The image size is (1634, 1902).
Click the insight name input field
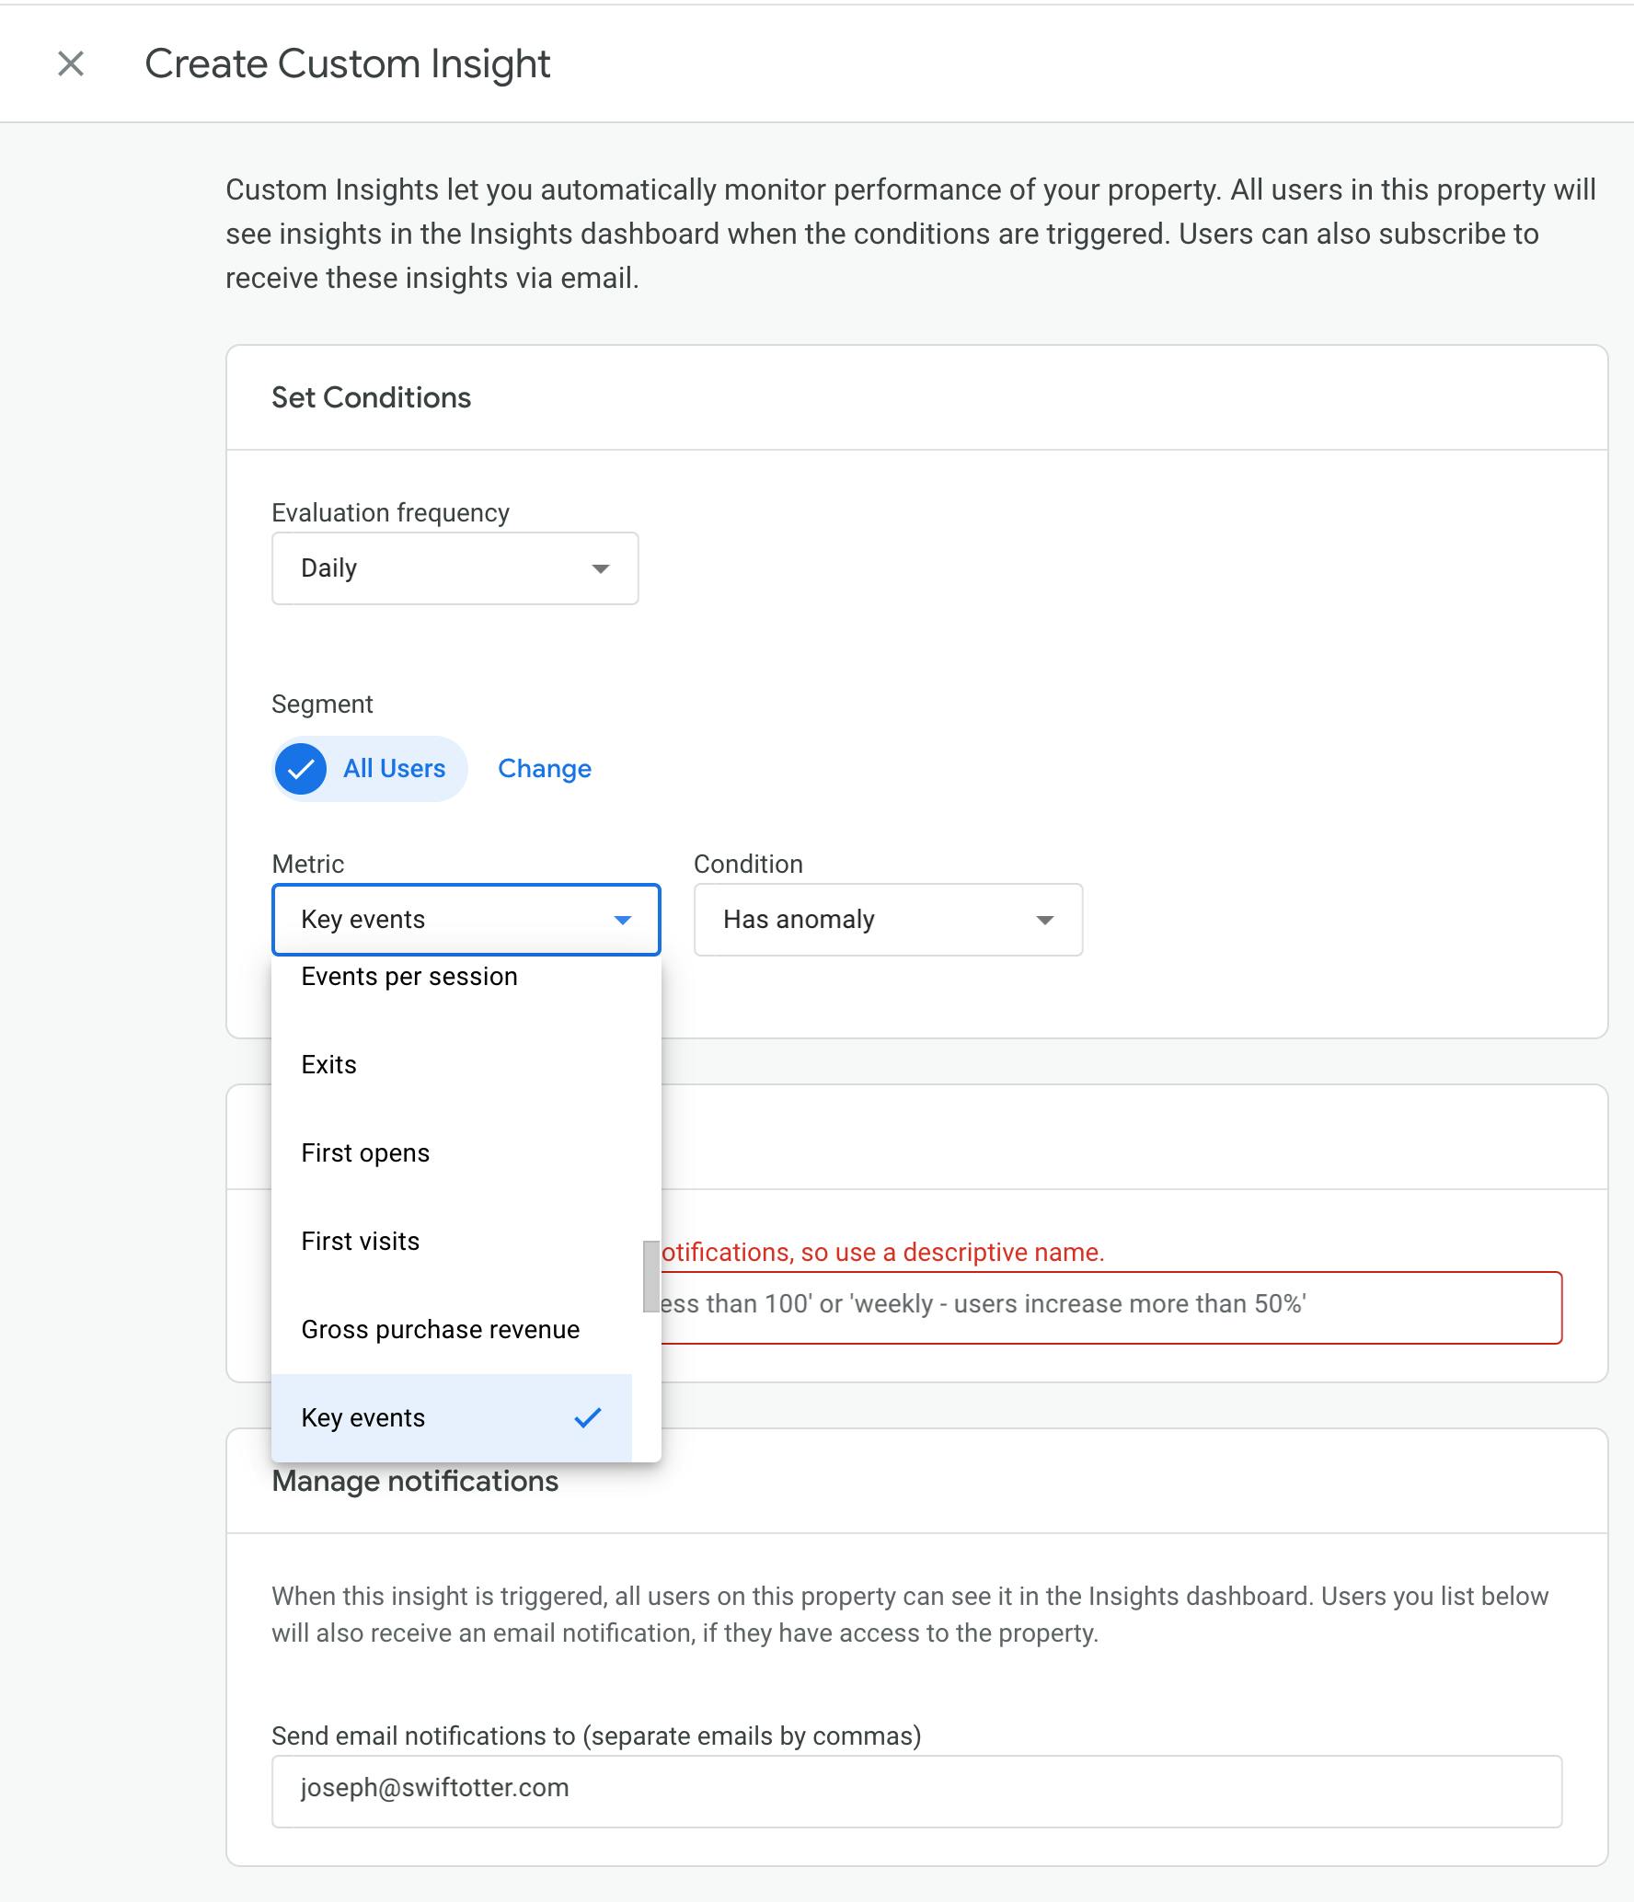[x=1111, y=1308]
